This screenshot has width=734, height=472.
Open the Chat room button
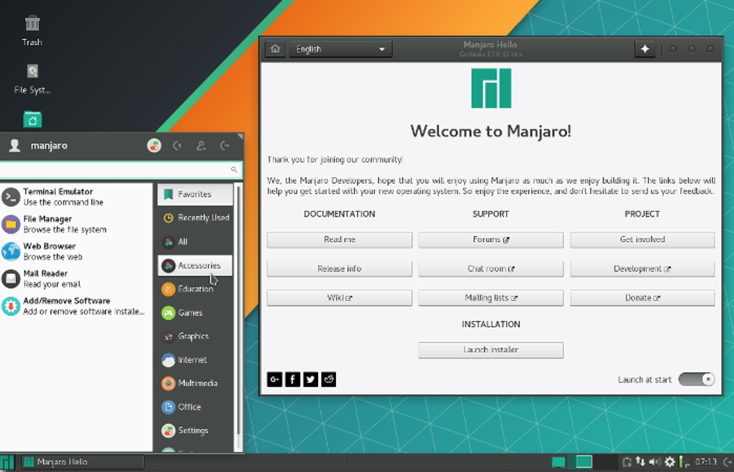(491, 269)
